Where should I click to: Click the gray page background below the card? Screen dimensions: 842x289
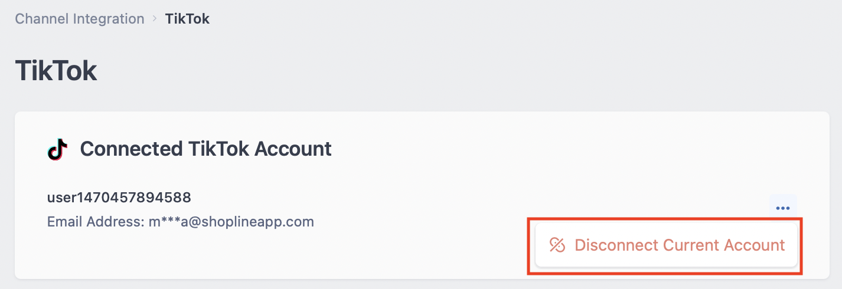click(413, 284)
